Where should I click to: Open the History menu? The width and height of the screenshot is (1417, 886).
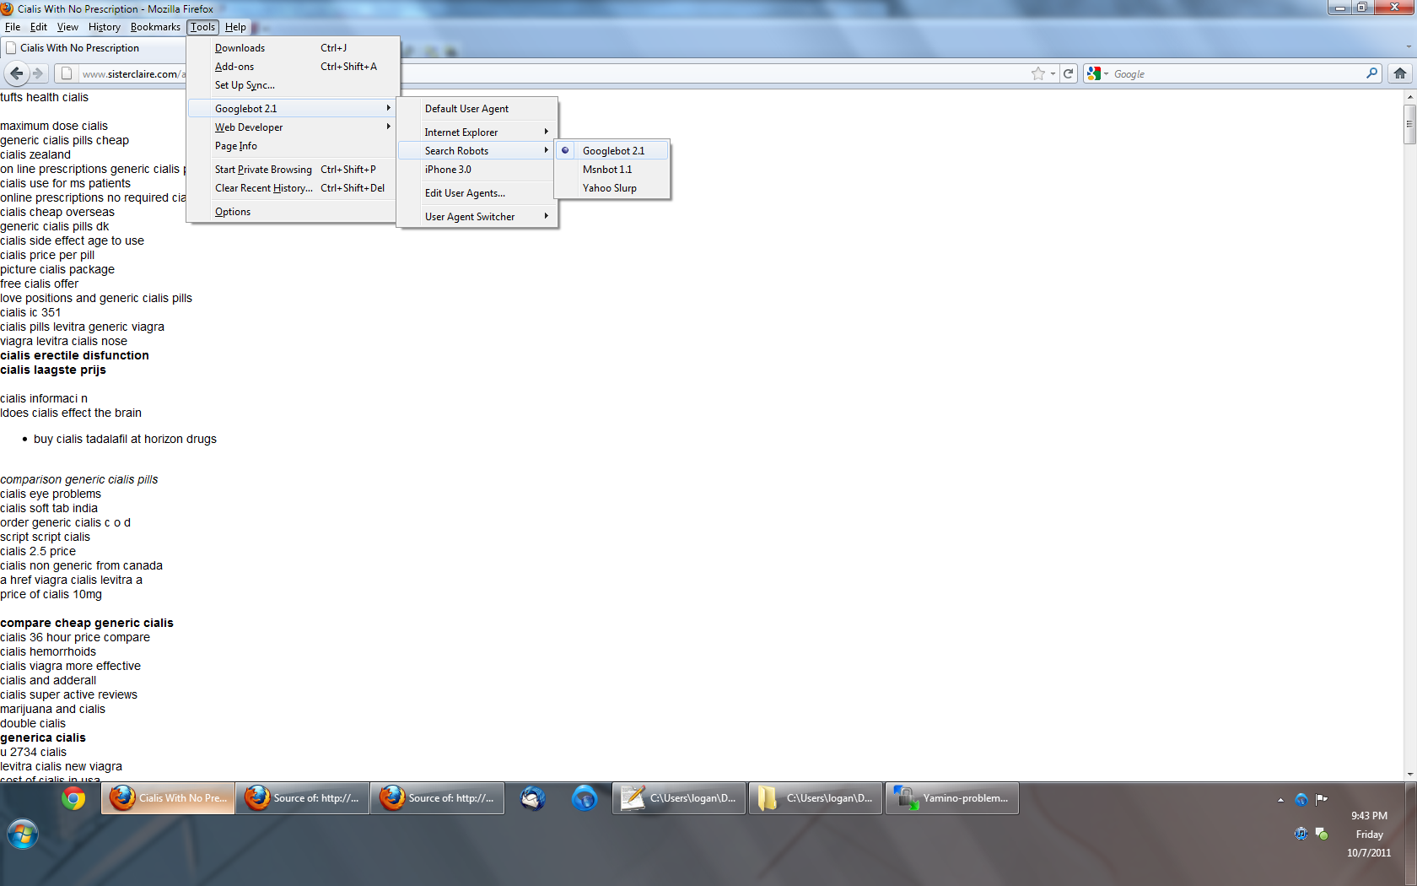[x=104, y=27]
